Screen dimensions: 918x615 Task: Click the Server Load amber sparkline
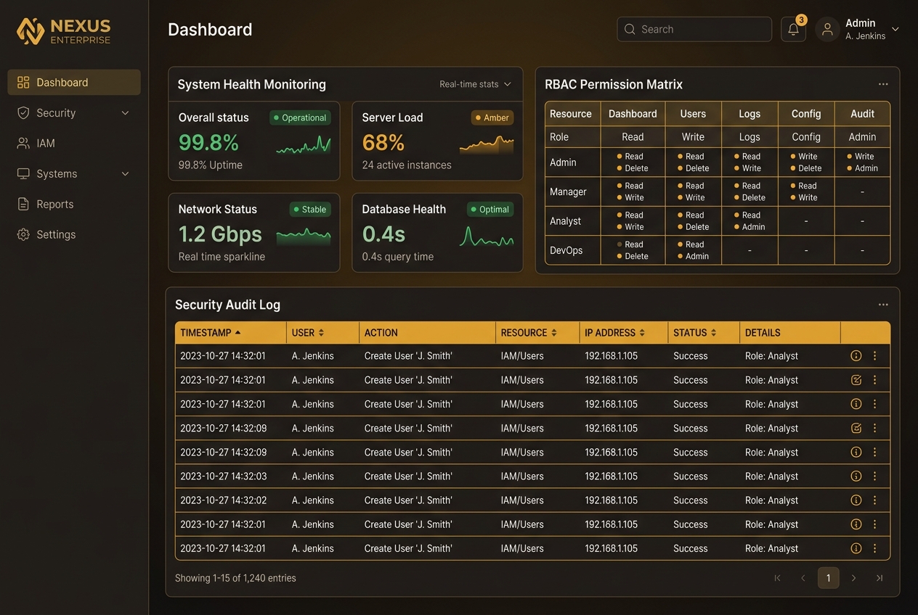487,145
